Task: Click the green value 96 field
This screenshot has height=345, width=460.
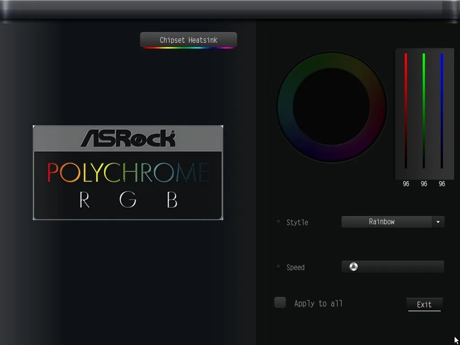Action: click(x=424, y=184)
